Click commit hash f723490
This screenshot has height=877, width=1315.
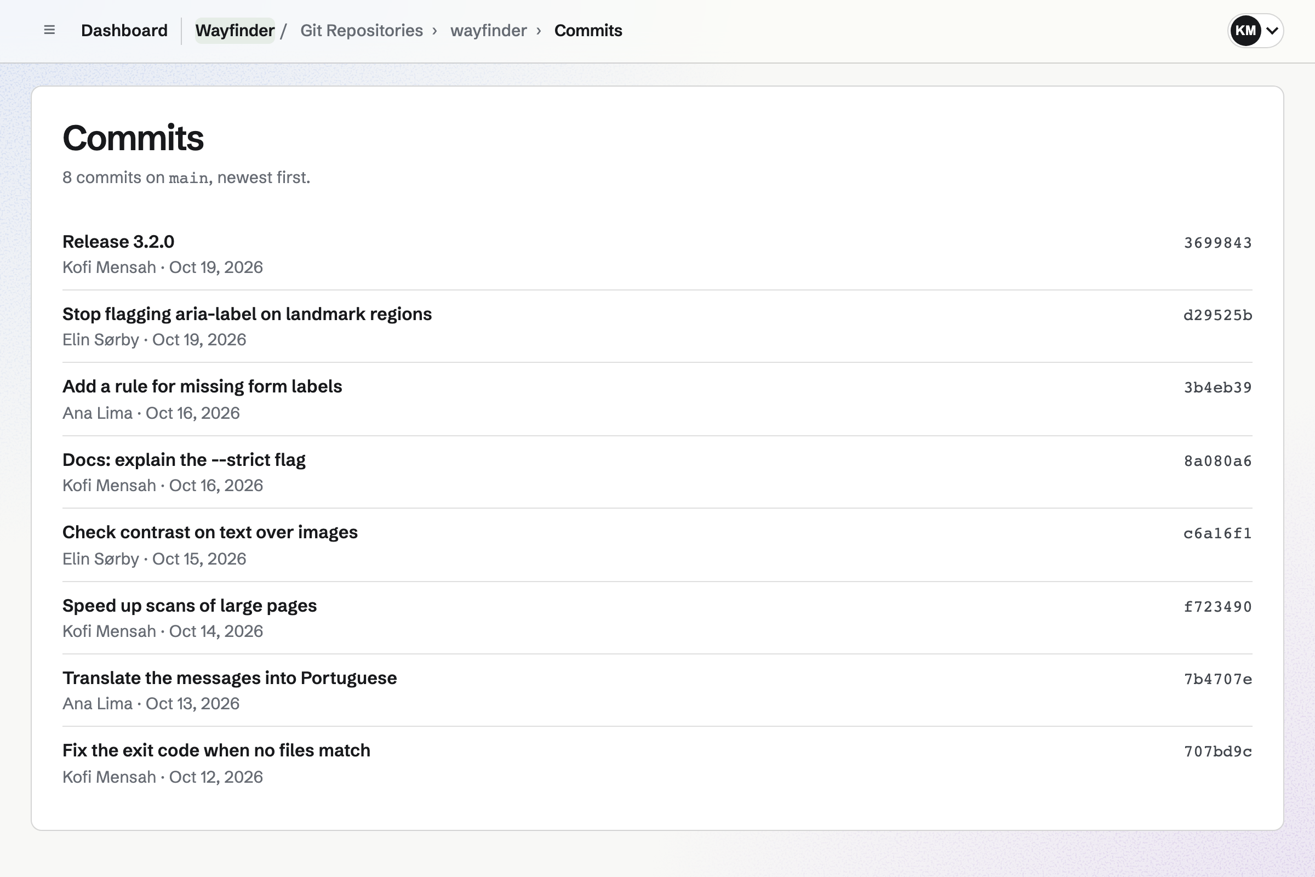1217,607
